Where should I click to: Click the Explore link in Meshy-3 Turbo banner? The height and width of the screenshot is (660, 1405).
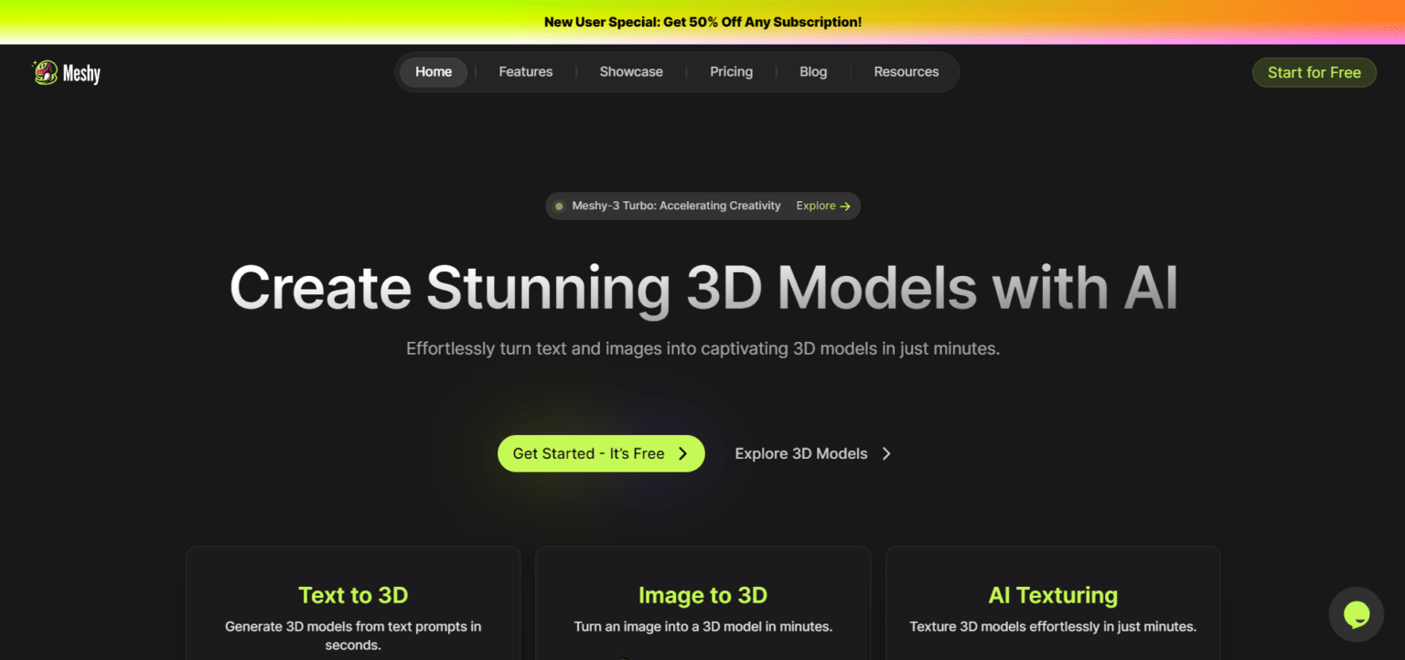click(816, 206)
